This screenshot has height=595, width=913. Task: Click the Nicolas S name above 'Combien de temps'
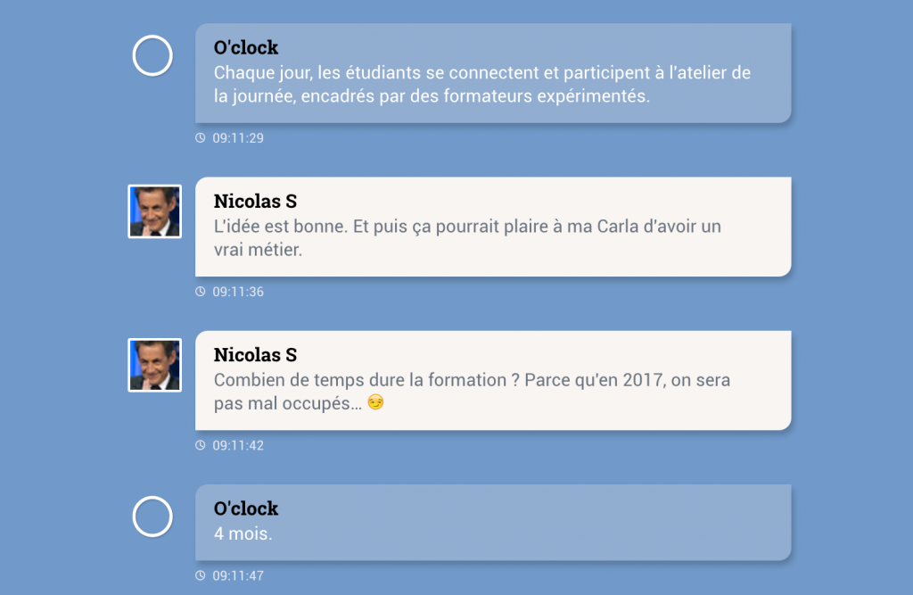point(255,355)
